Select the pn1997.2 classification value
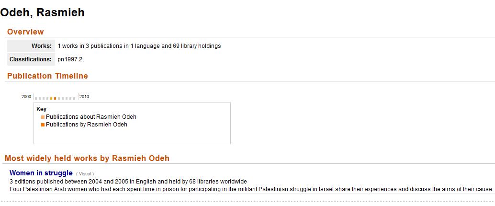Viewport: 495px width, 206px height. [70, 59]
